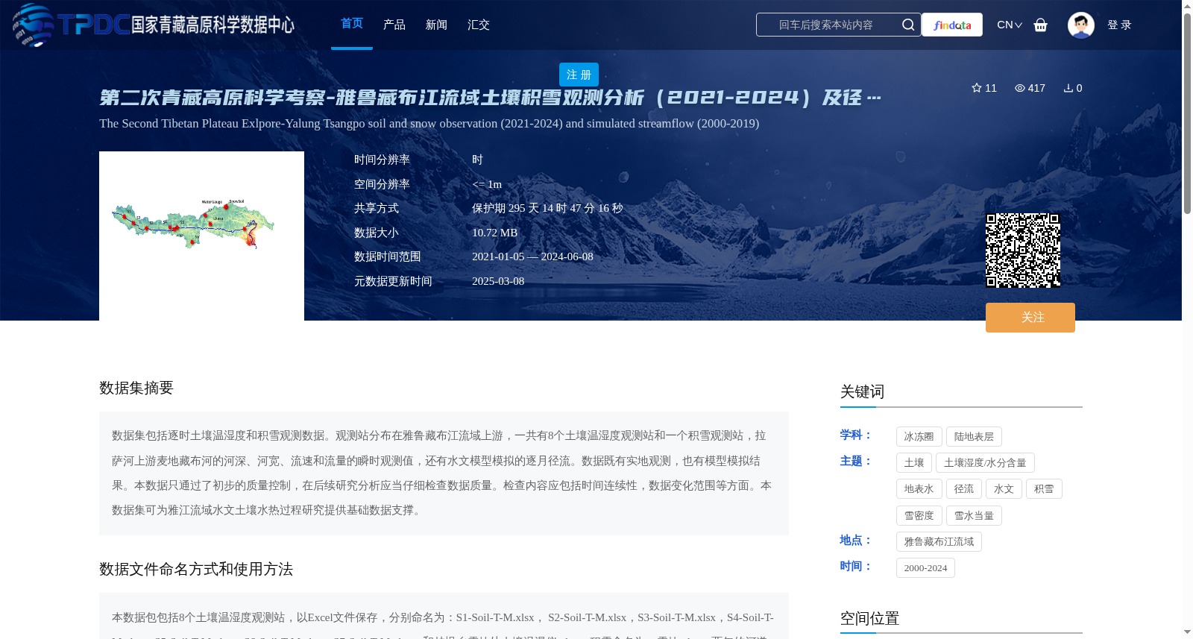Open the 产品 menu item

tap(394, 25)
